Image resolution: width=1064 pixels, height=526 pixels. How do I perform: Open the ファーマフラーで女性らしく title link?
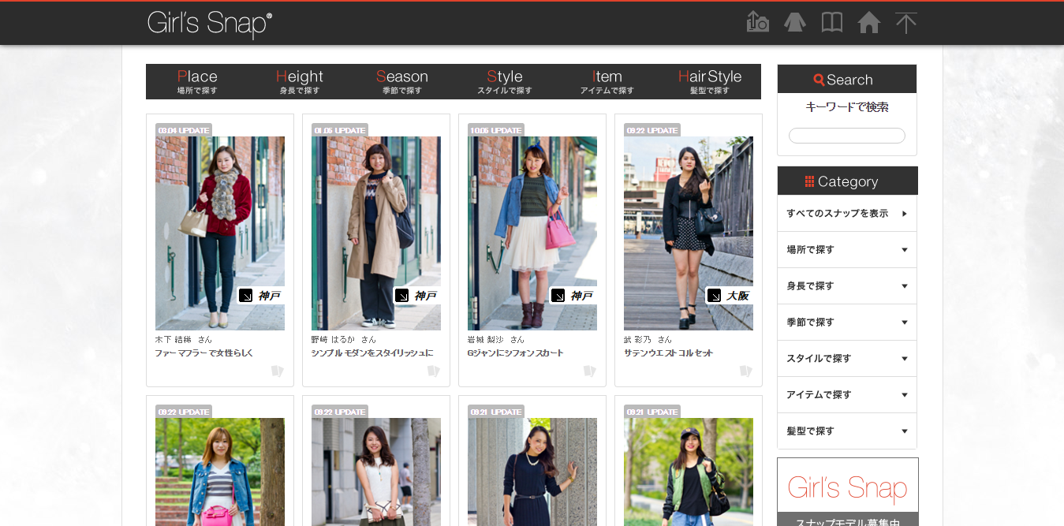[204, 353]
